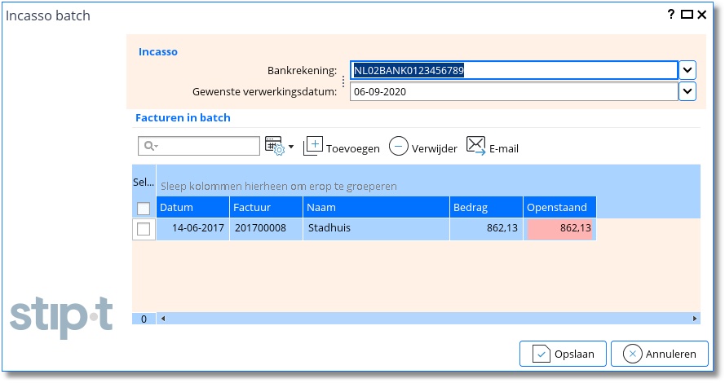The height and width of the screenshot is (383, 725).
Task: Open the grid layout settings icon
Action: tap(274, 147)
